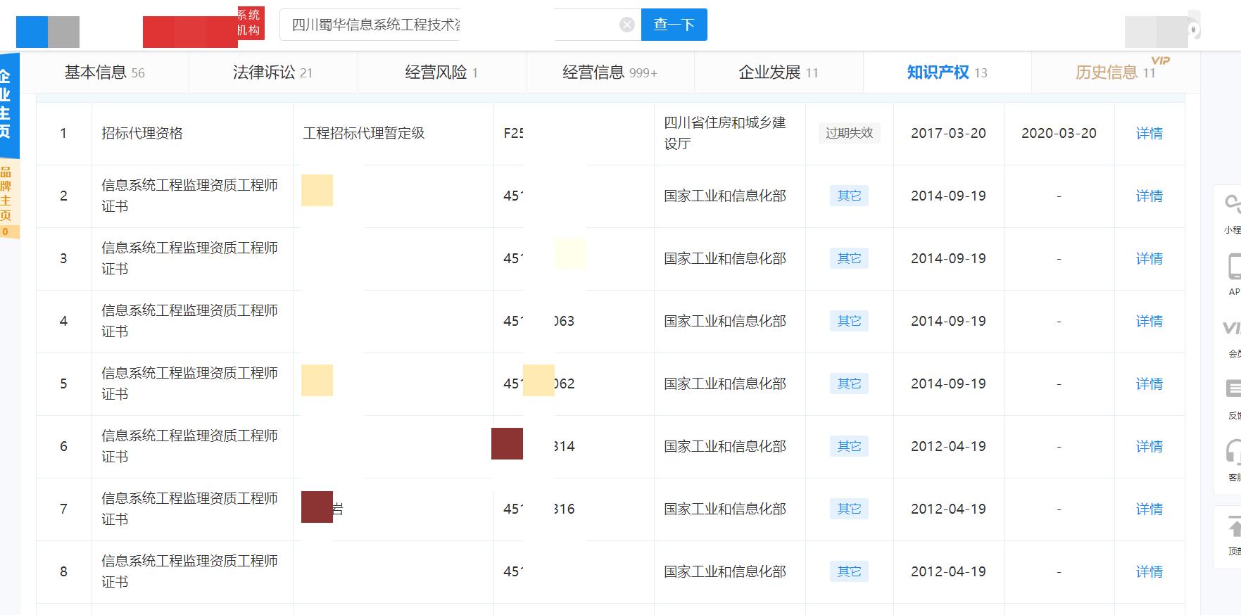Screen dimensions: 1241x615
Task: Open the 历史信息 VIP tab
Action: point(1116,72)
